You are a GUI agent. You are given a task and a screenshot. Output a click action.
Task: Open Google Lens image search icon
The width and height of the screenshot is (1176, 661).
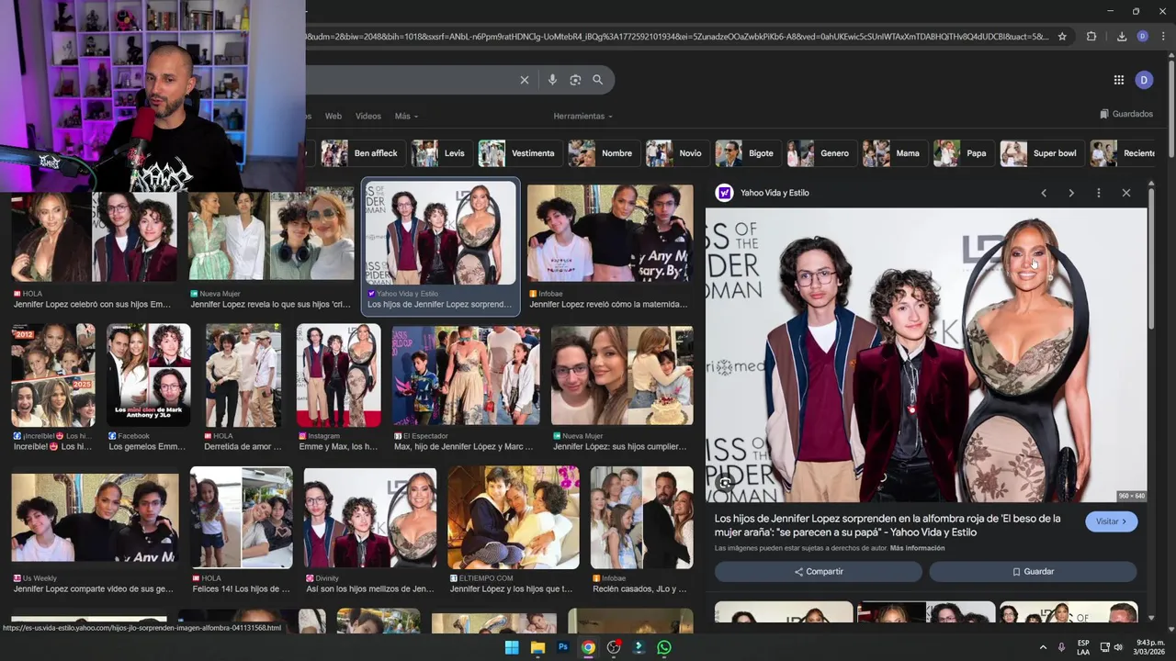pyautogui.click(x=575, y=80)
